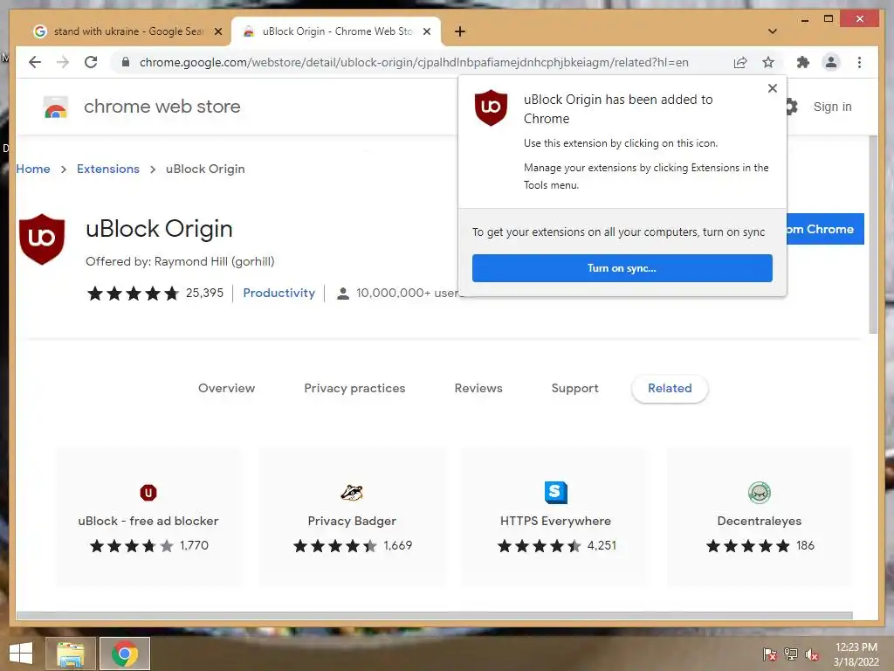
Task: Click the Remove from Chrome button
Action: coord(825,229)
